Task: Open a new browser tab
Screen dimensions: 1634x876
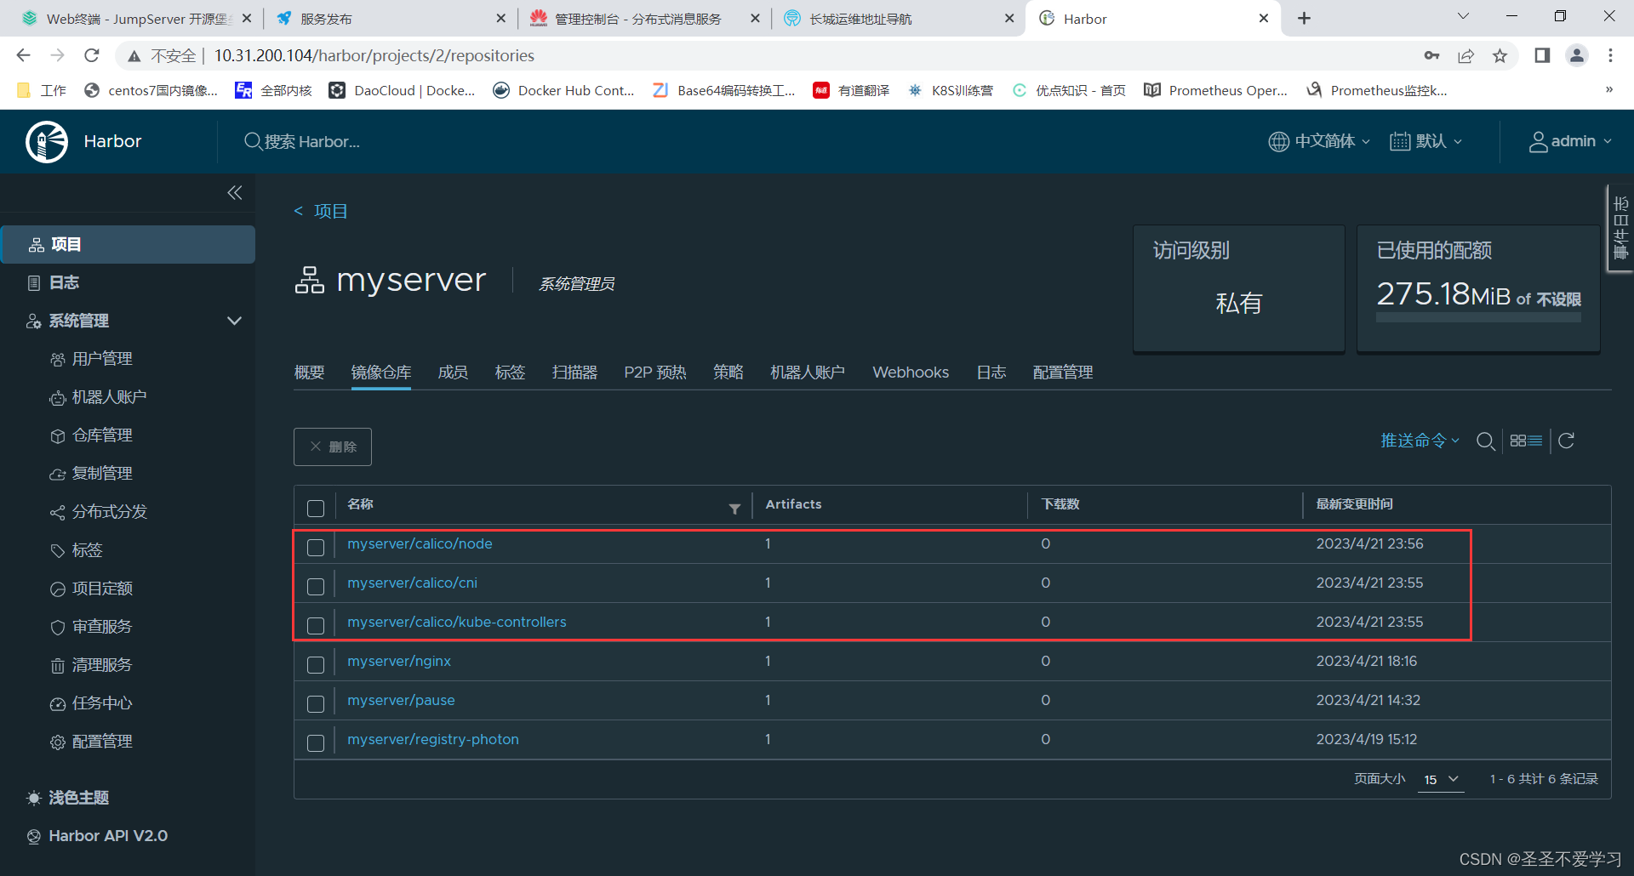Action: pos(1304,19)
